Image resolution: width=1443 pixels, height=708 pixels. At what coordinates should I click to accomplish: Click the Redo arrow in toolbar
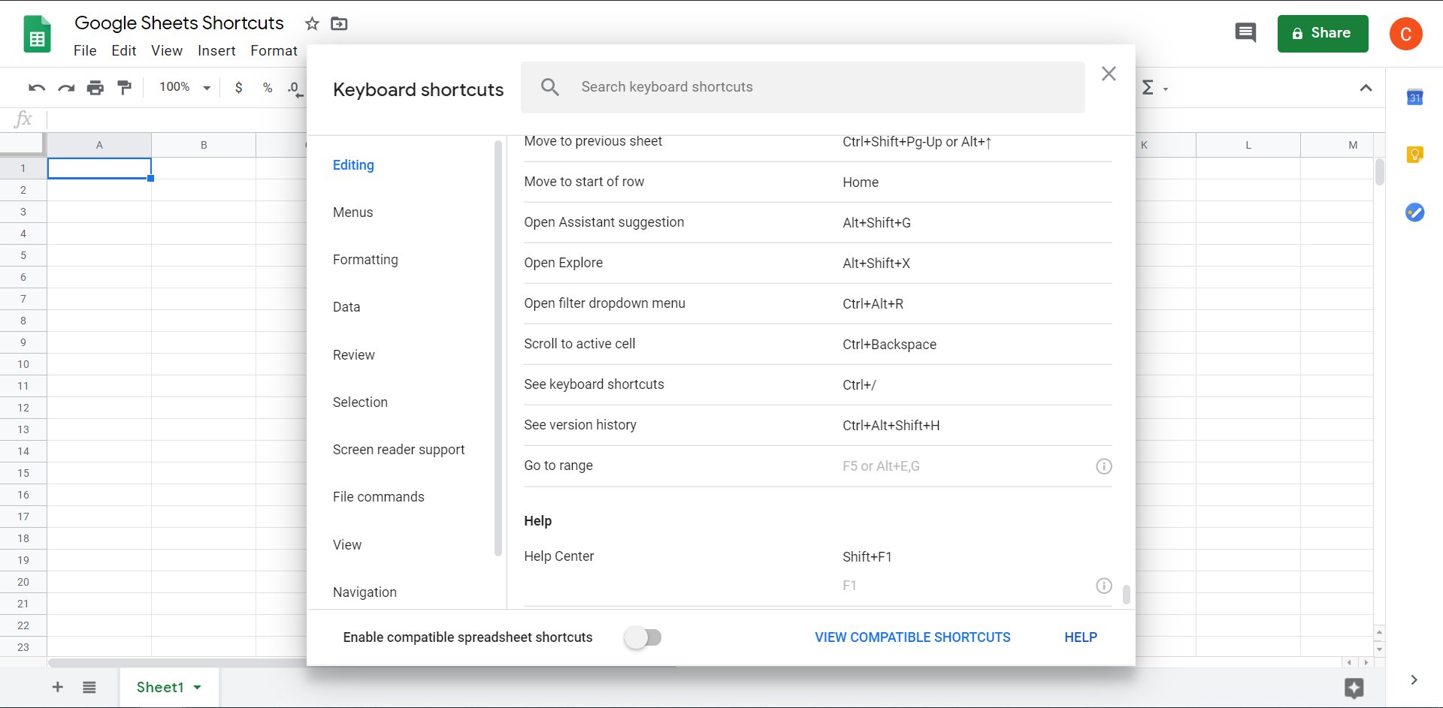pyautogui.click(x=66, y=88)
